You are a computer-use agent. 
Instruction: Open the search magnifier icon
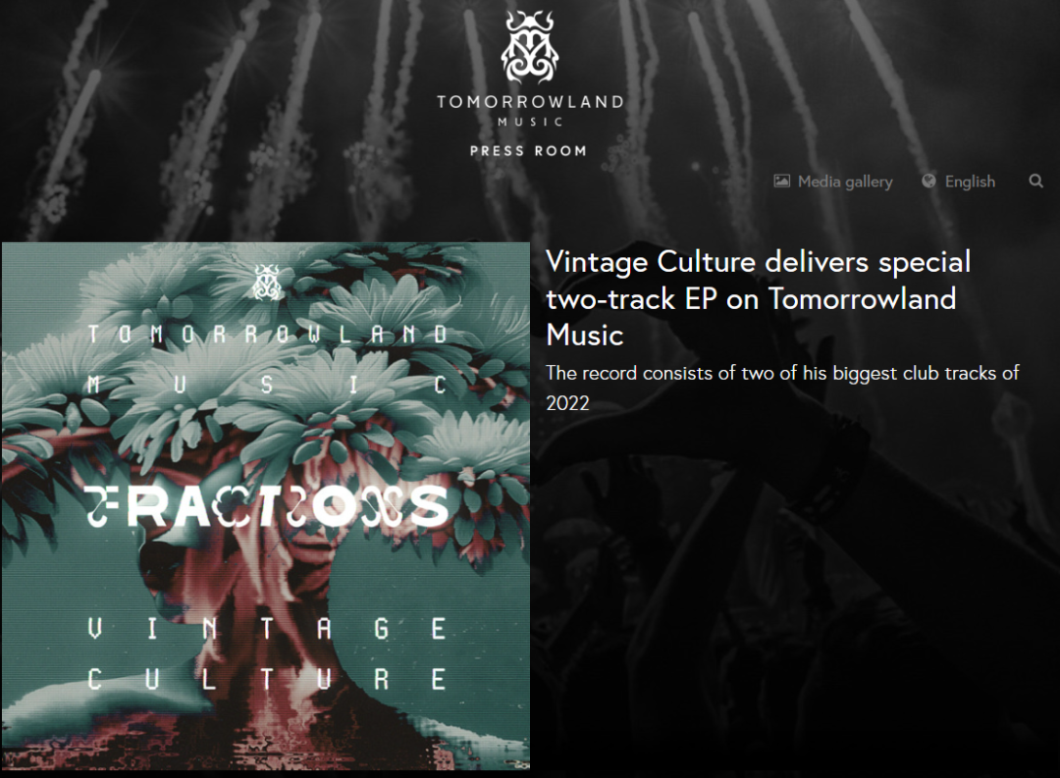[x=1035, y=182]
